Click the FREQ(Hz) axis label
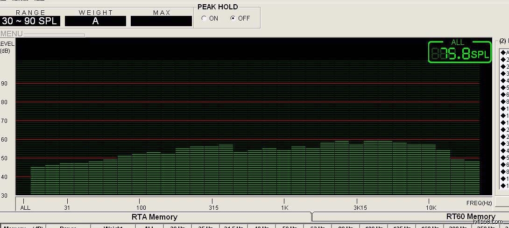The height and width of the screenshot is (228, 509). pos(479,203)
